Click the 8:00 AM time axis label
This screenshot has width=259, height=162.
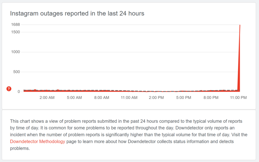(x=101, y=97)
